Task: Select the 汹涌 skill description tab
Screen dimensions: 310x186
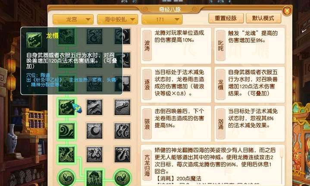Action: (x=221, y=124)
